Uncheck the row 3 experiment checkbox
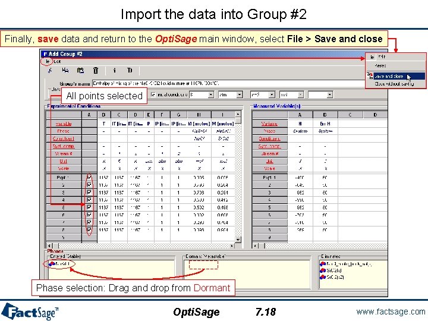 89,193
